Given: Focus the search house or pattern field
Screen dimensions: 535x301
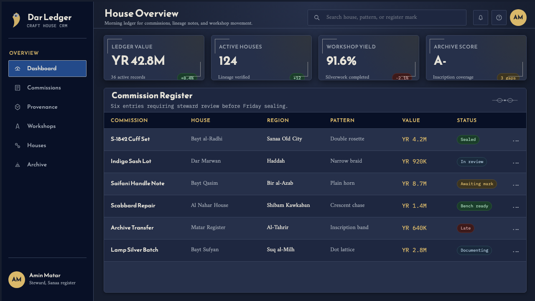Looking at the screenshot, I should click(x=387, y=18).
